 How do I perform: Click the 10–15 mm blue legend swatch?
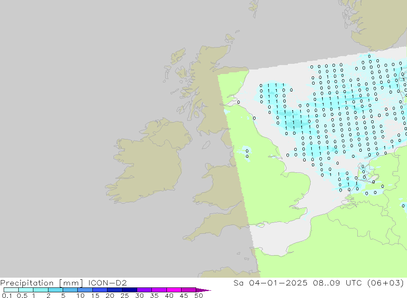[x=85, y=290]
